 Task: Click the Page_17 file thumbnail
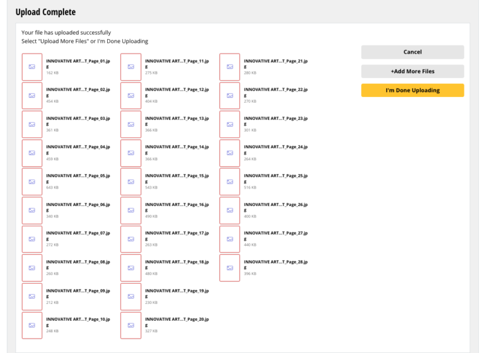coord(131,239)
